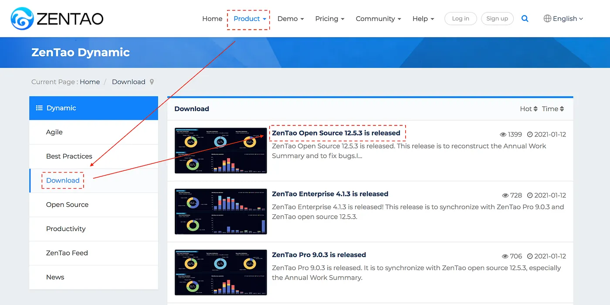Open ZenTao Feed in the sidebar

coord(94,253)
